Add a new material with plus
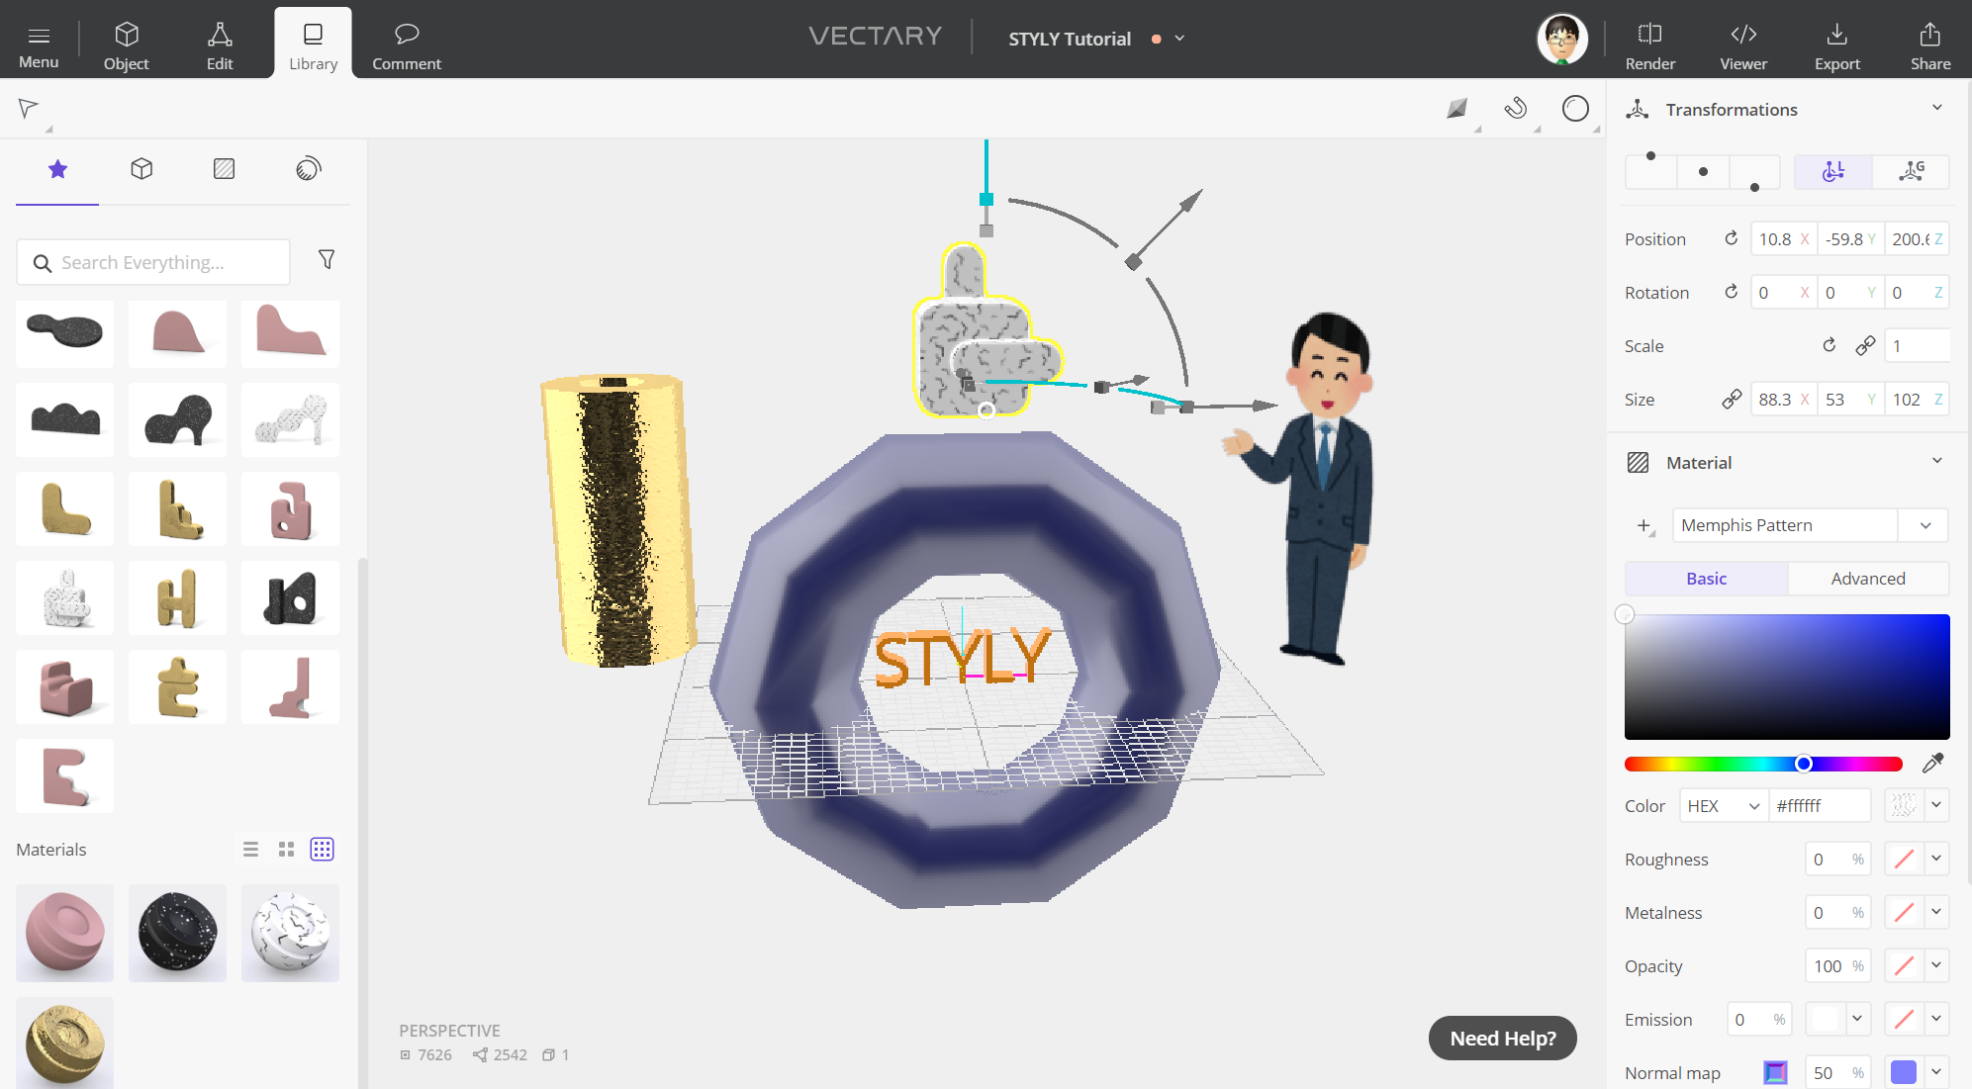This screenshot has width=1972, height=1089. [x=1644, y=525]
